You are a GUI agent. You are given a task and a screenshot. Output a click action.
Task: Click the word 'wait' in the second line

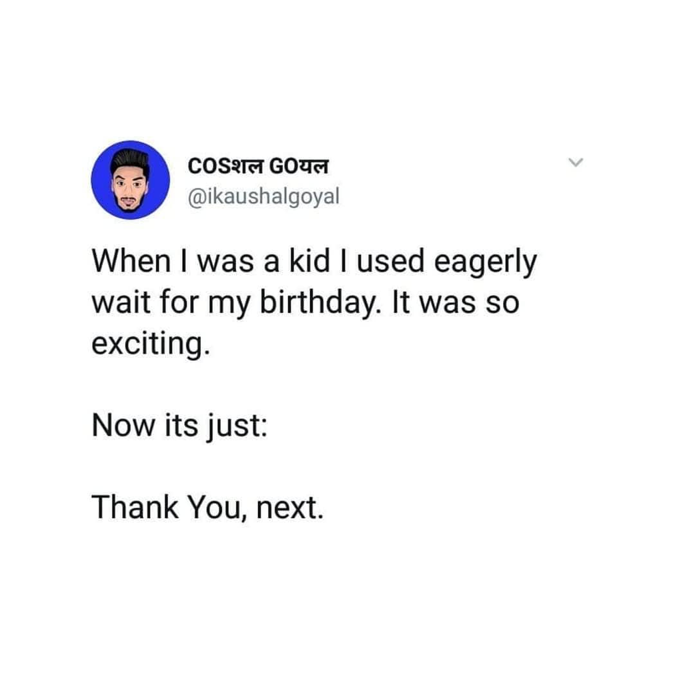121,302
